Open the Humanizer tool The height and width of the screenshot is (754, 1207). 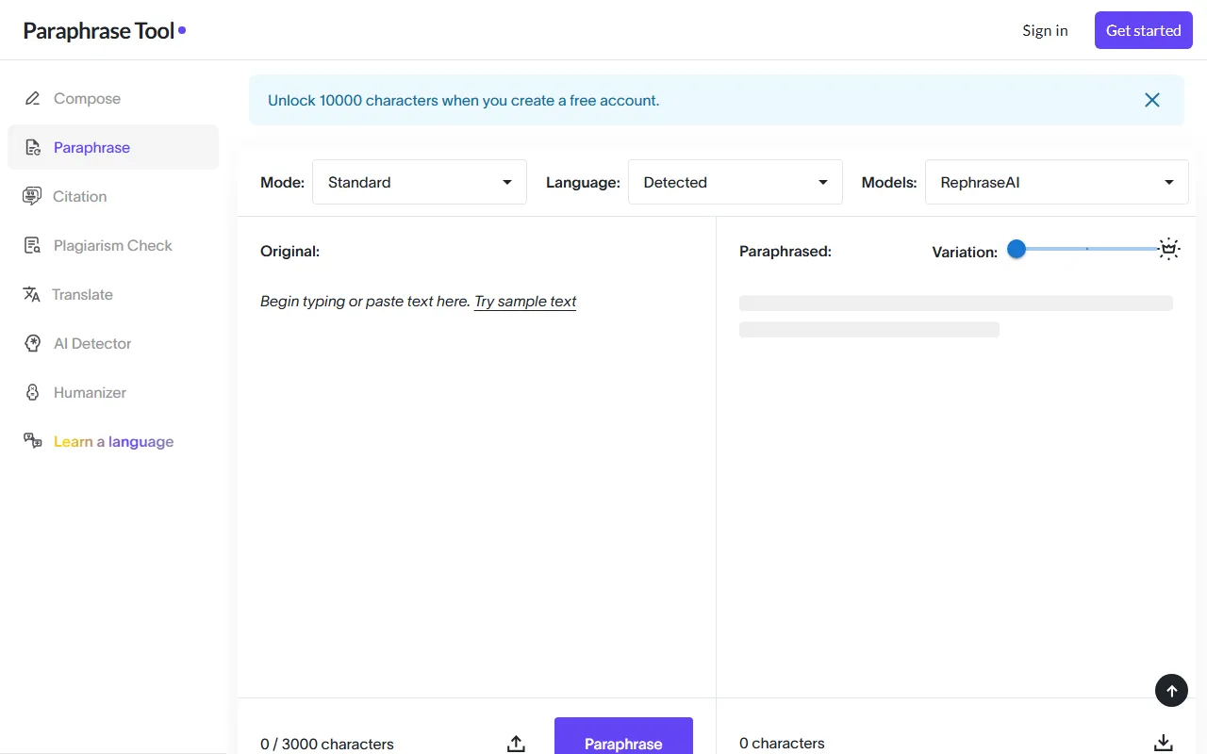click(89, 392)
